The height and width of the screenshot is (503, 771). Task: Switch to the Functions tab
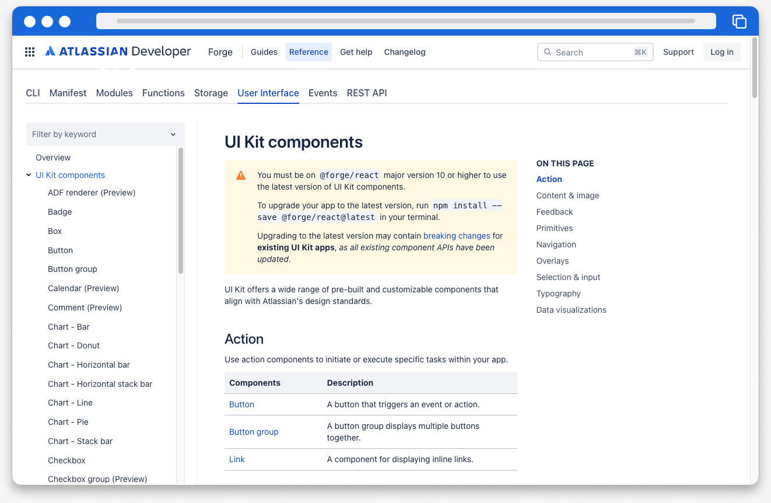point(163,93)
